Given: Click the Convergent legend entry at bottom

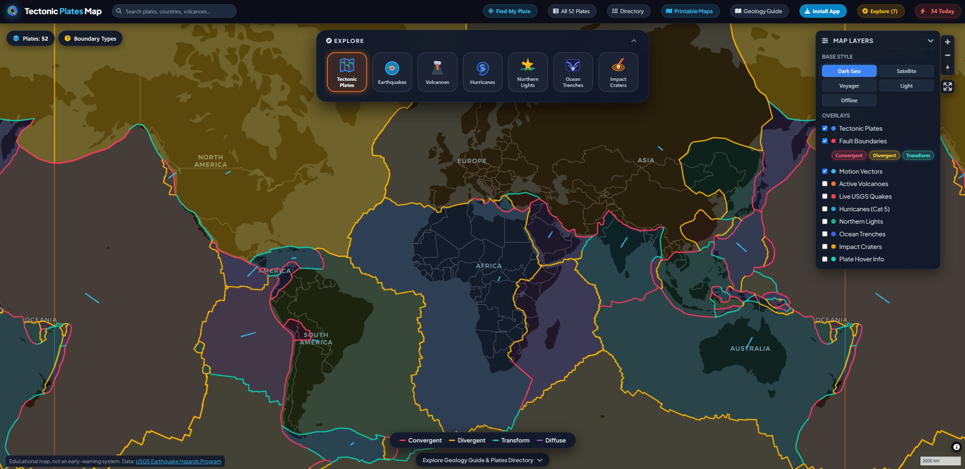Looking at the screenshot, I should pyautogui.click(x=421, y=440).
